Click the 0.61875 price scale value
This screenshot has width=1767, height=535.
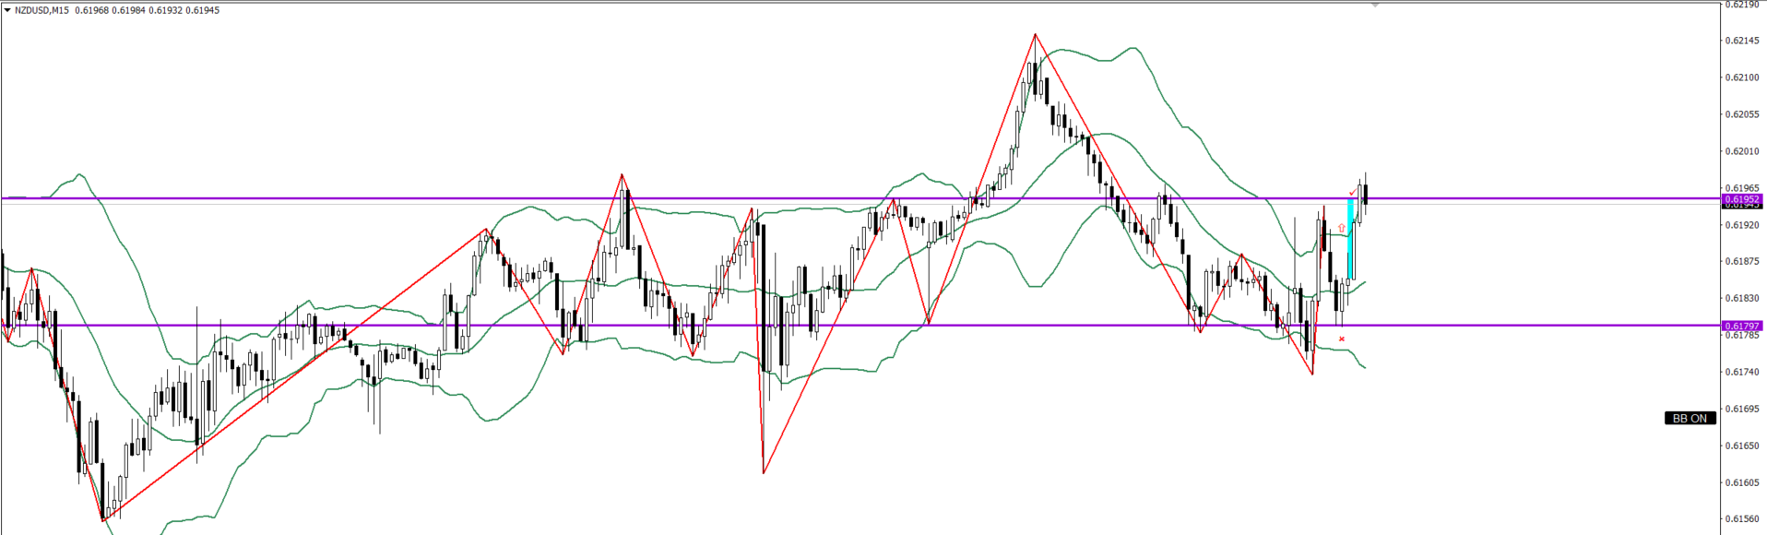tap(1742, 261)
